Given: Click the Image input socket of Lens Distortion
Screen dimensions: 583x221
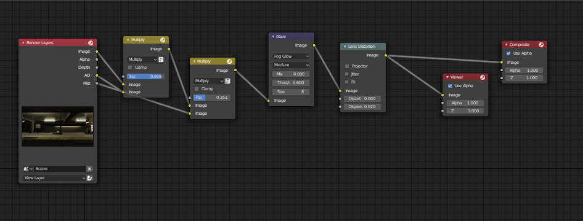Looking at the screenshot, I should tap(340, 91).
